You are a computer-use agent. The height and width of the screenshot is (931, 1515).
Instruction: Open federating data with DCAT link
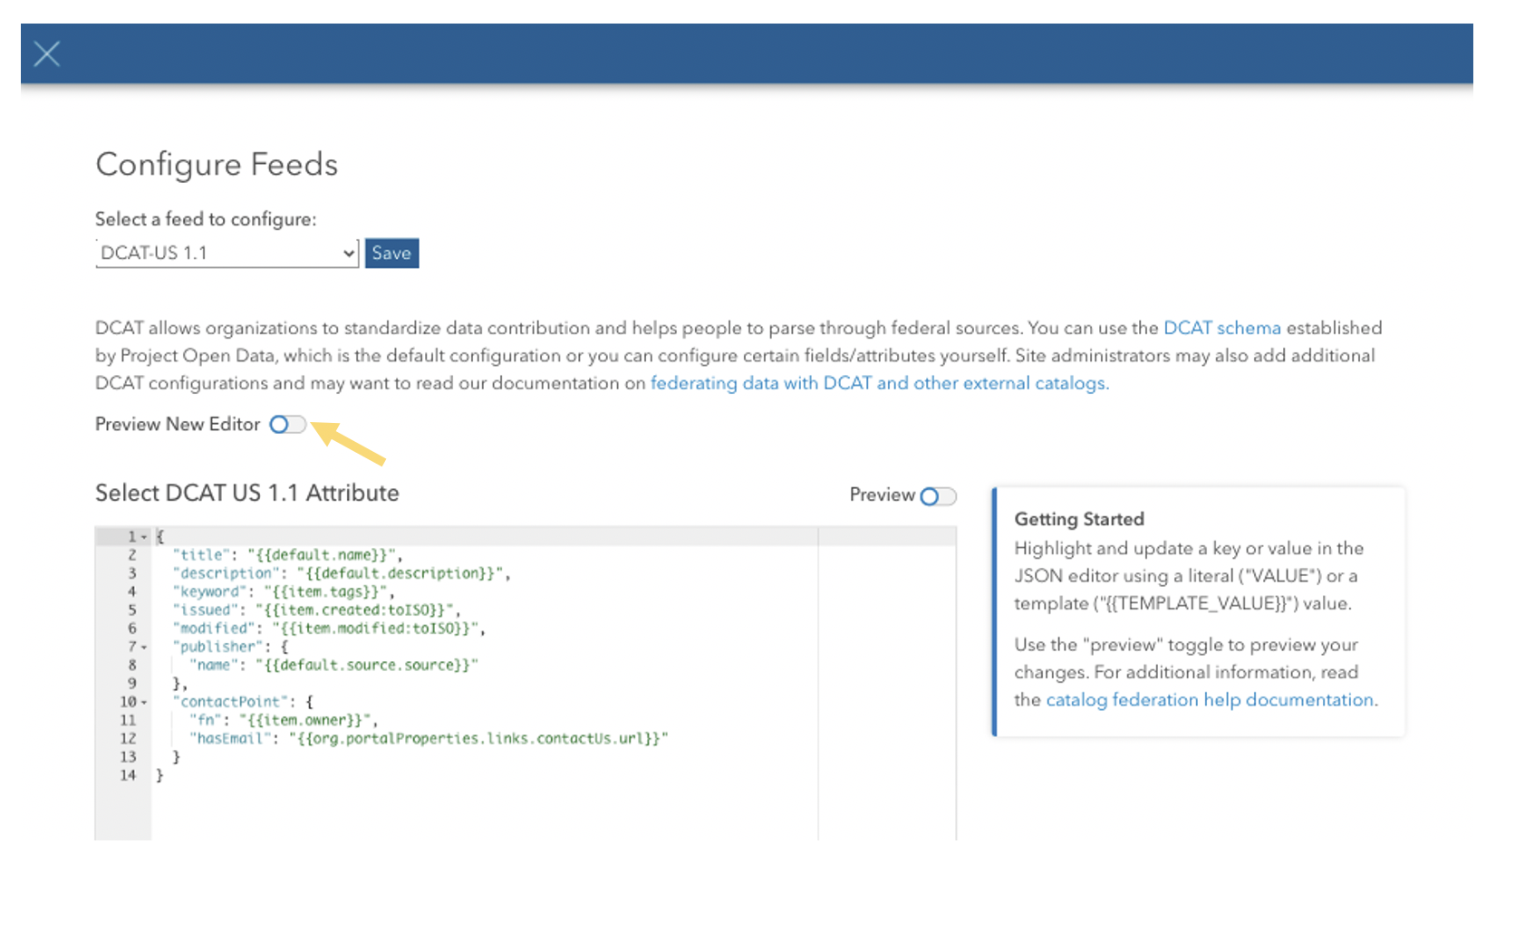[x=878, y=383]
